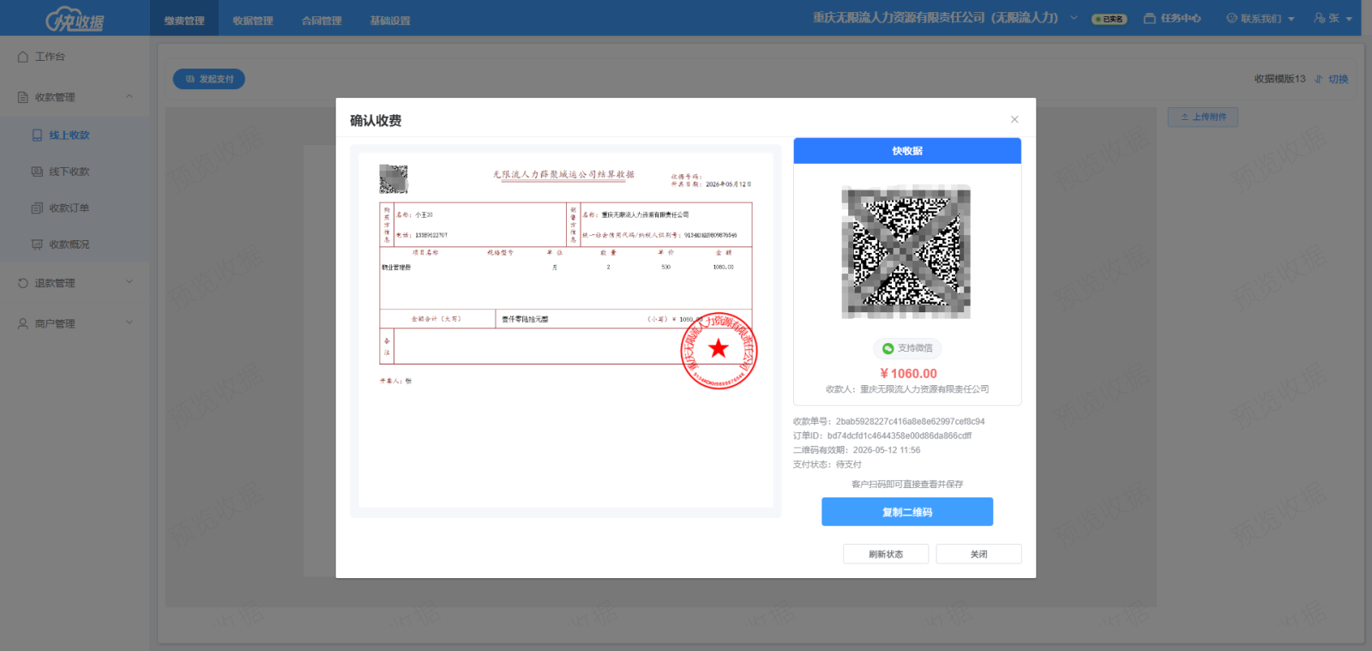The image size is (1372, 651).
Task: Open the 工作台 home icon
Action: pyautogui.click(x=23, y=57)
